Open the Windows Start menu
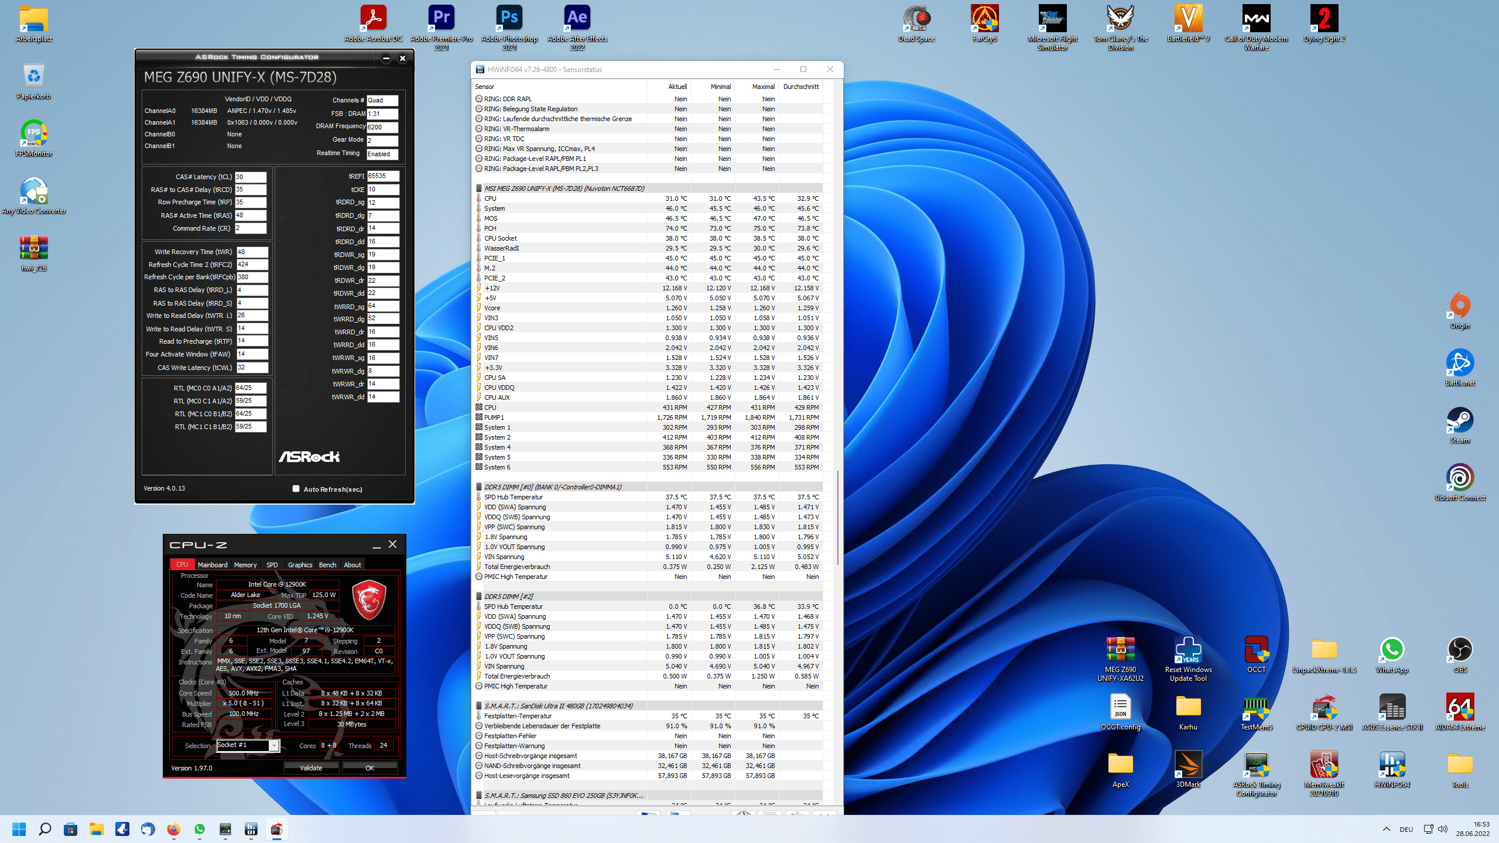The image size is (1499, 843). click(x=19, y=829)
